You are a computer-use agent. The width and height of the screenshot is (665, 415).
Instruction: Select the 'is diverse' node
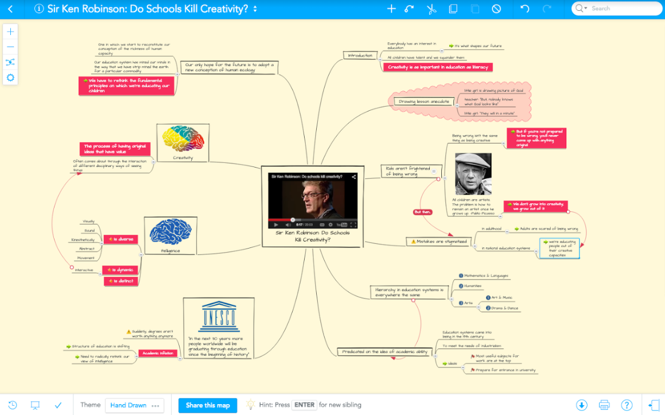tap(121, 239)
